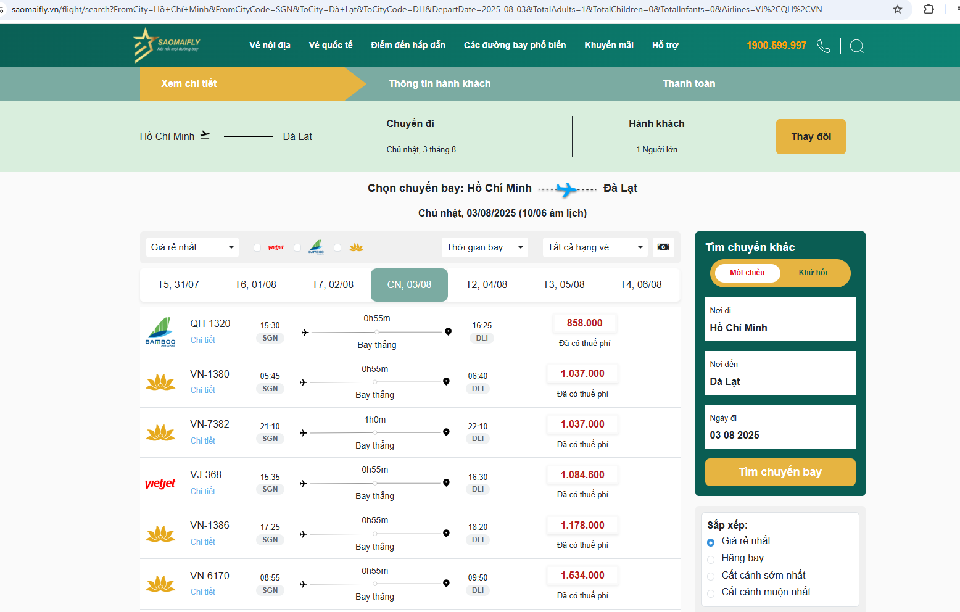Choose the 858.000 price for QH-1320
960x612 pixels.
click(584, 323)
